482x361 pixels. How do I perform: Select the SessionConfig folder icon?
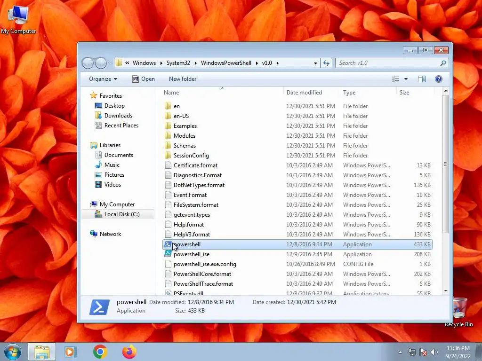click(168, 155)
